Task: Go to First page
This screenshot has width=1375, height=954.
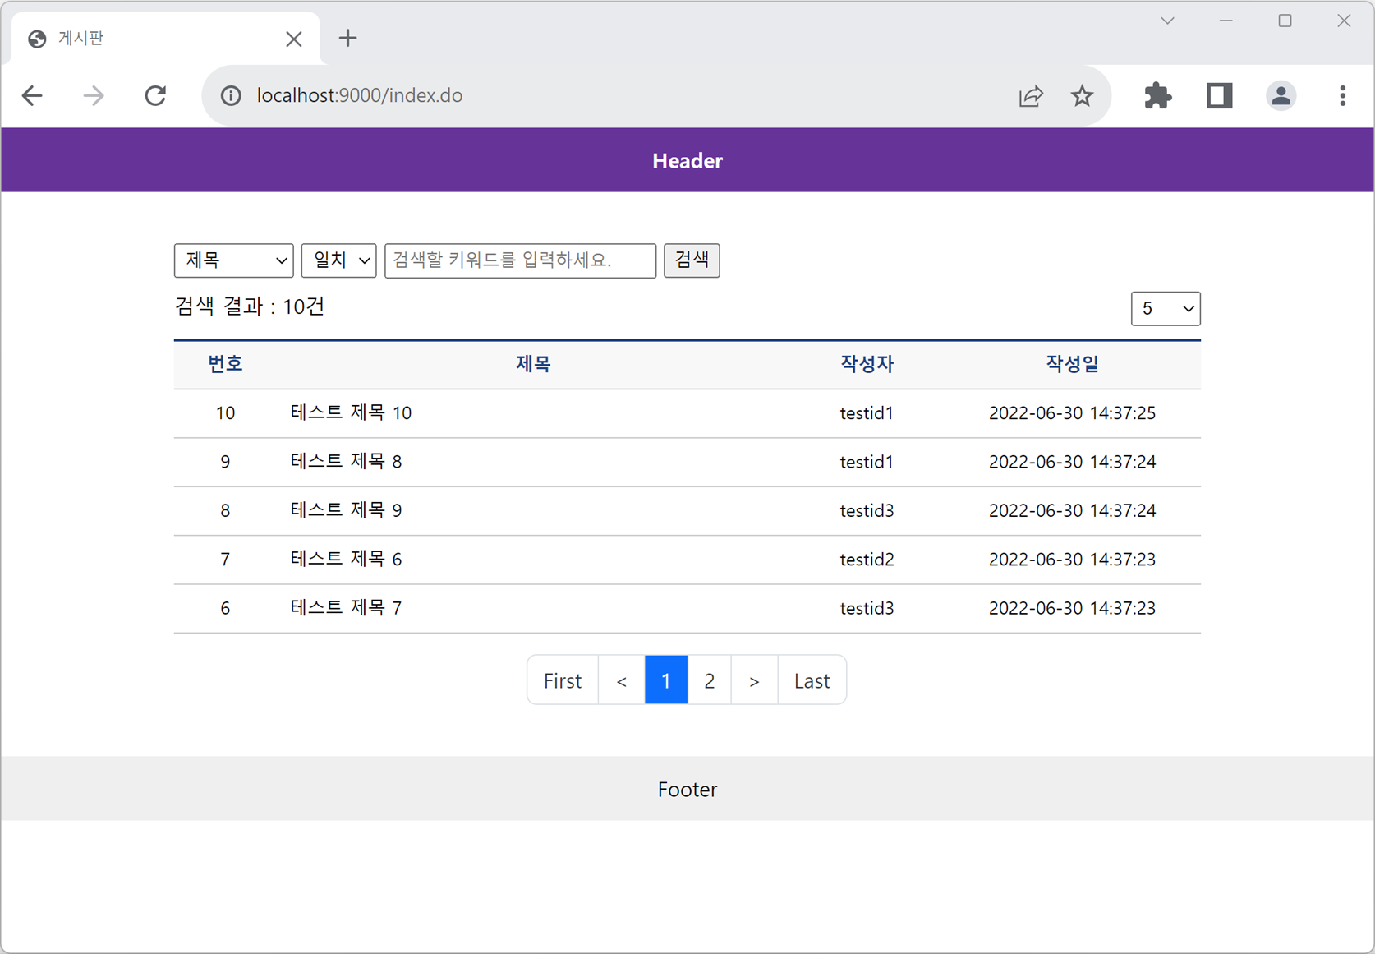Action: (x=563, y=680)
